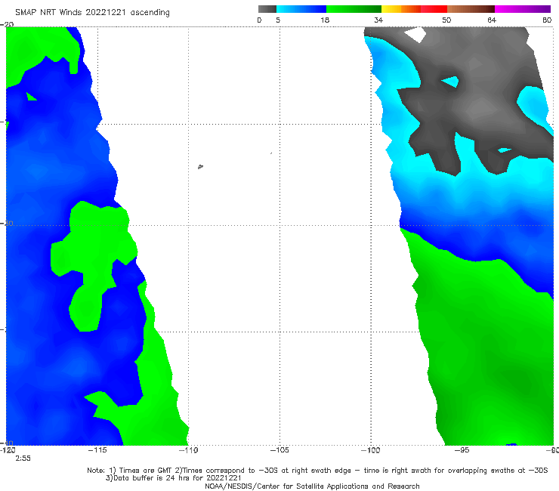This screenshot has height=491, width=559.
Task: Click the 'SMAP NRT Winds 20221221 ascending' title
Action: tap(92, 13)
